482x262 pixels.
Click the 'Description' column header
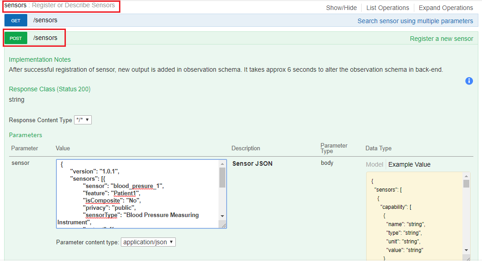point(246,148)
